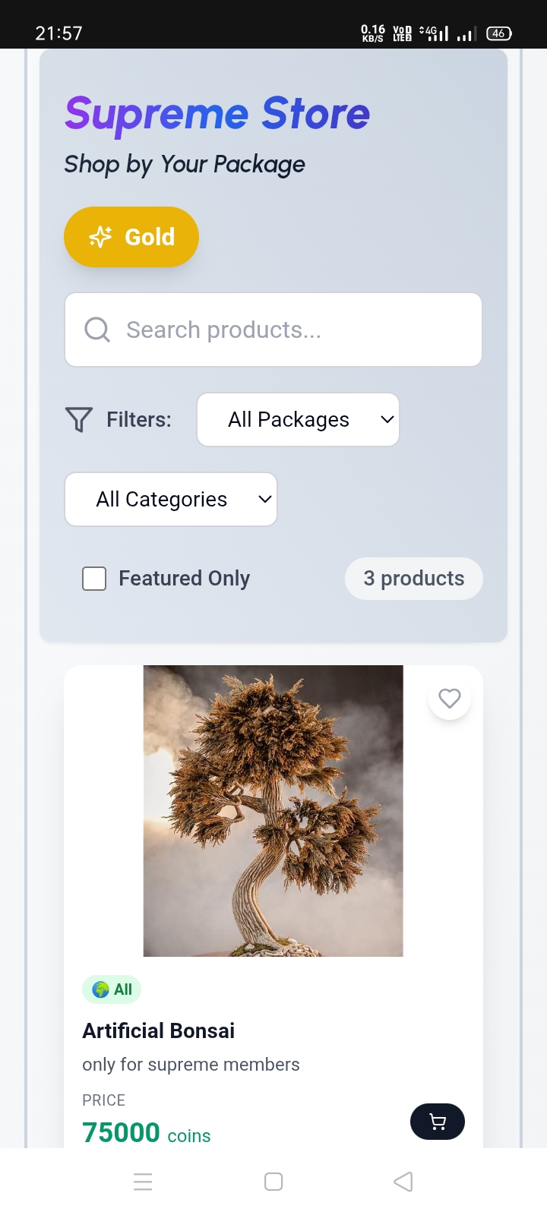Tap the funnel filter icon
The width and height of the screenshot is (547, 1215).
pyautogui.click(x=79, y=419)
